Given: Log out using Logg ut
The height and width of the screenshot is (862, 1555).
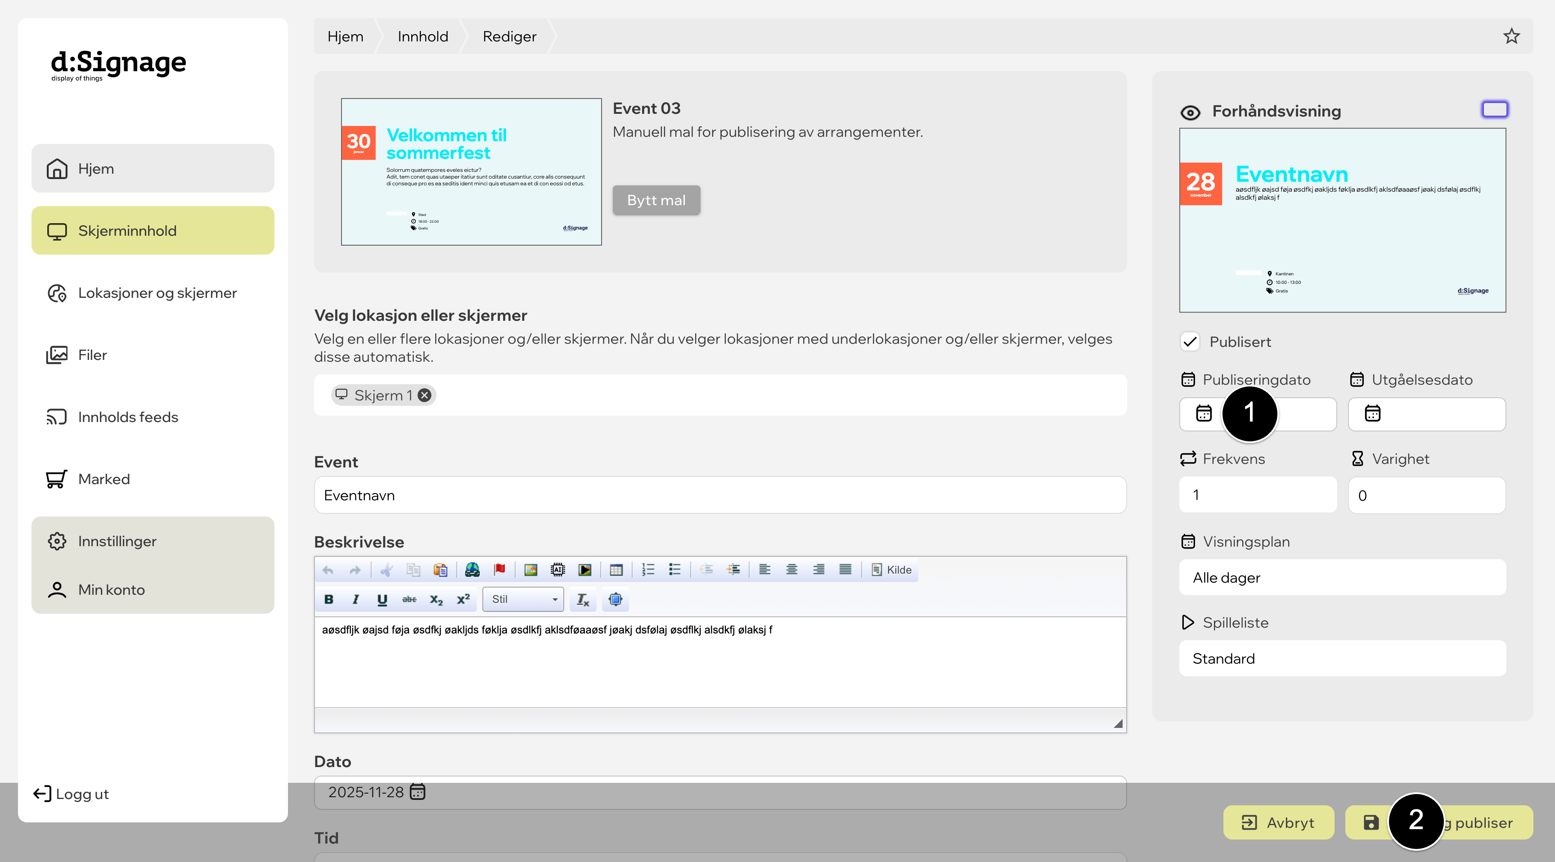Looking at the screenshot, I should pyautogui.click(x=71, y=795).
